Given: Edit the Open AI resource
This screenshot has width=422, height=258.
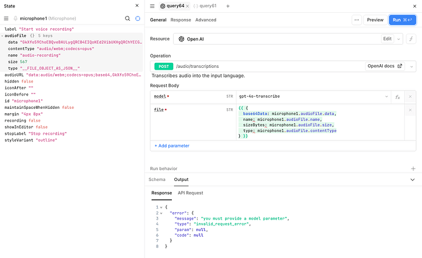Looking at the screenshot, I should pyautogui.click(x=387, y=39).
